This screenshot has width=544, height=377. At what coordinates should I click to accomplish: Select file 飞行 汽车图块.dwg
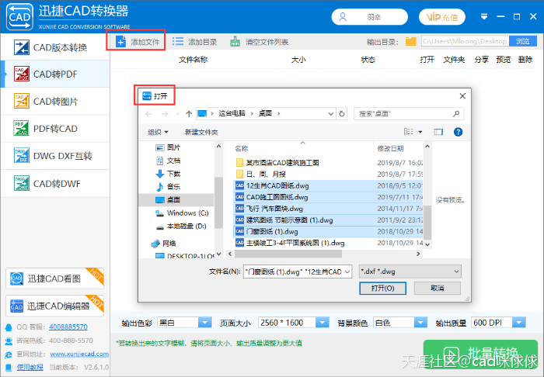coord(328,209)
